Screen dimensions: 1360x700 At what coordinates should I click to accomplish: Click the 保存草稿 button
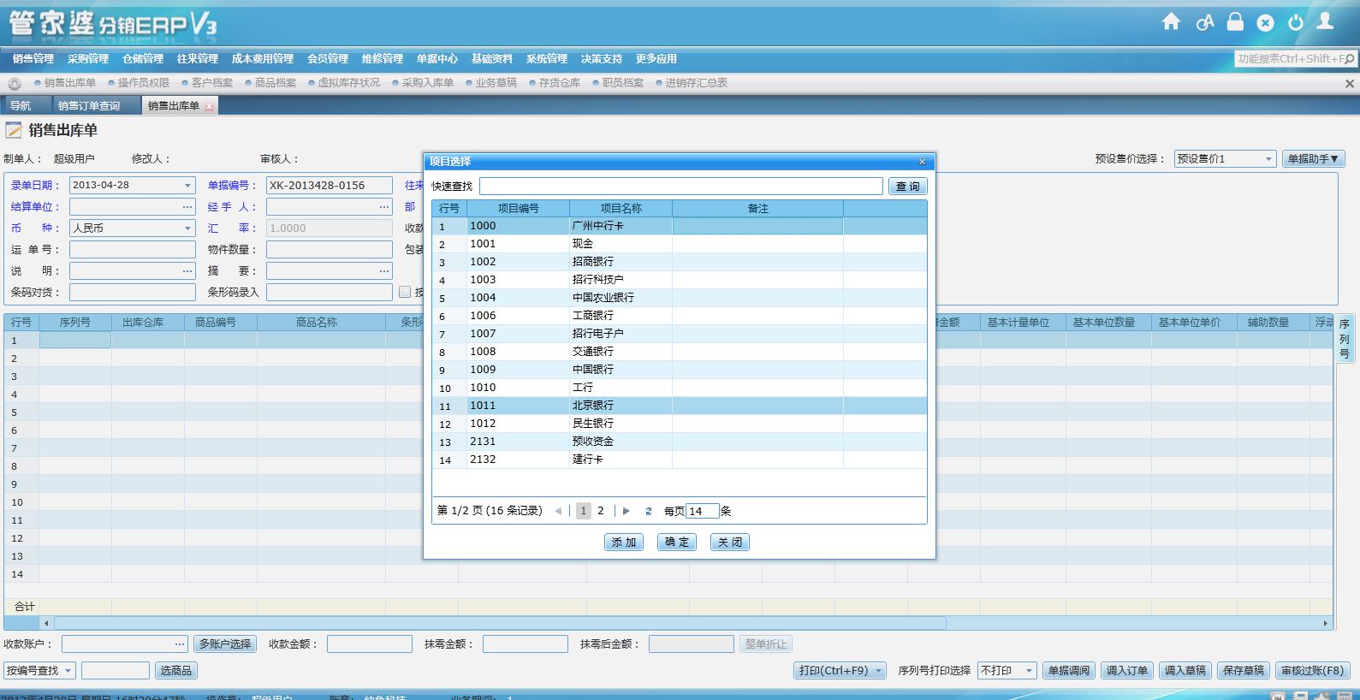1244,671
